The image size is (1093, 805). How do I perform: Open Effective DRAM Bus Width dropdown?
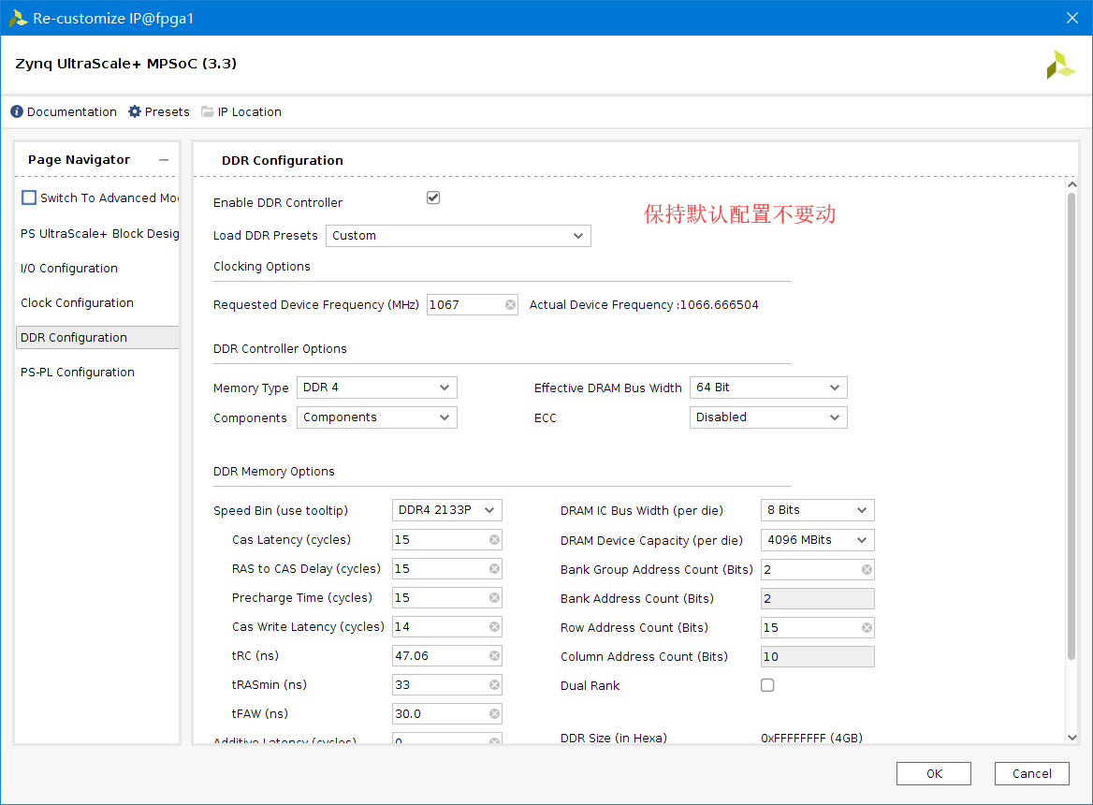[x=768, y=388]
